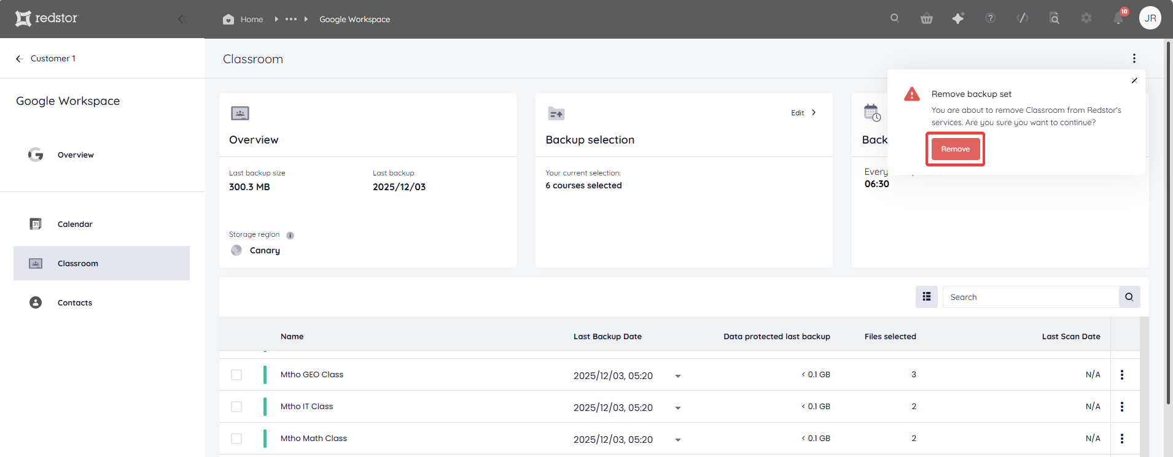This screenshot has width=1173, height=457.
Task: Open Mtho IT Class row actions menu
Action: point(1122,407)
